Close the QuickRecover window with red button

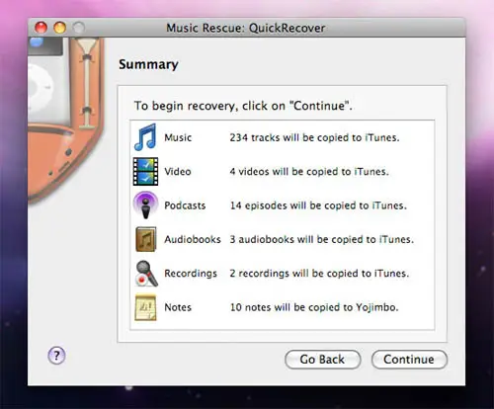[x=41, y=28]
